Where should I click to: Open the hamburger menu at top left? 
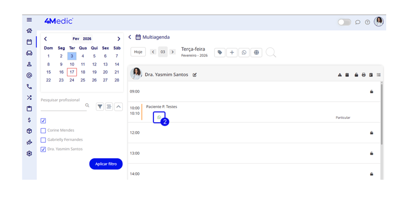pyautogui.click(x=29, y=20)
